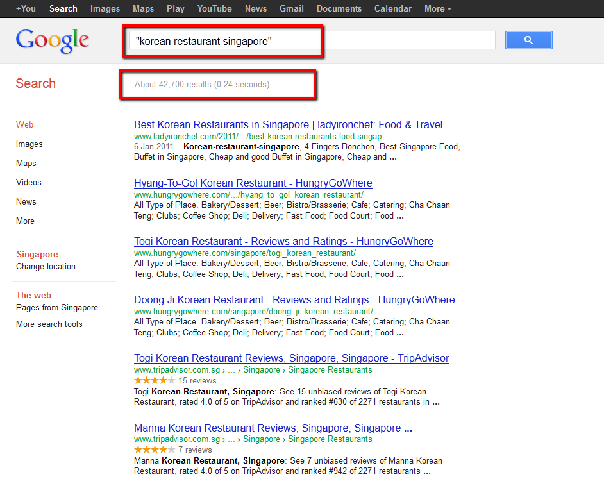
Task: Click the togi_korean_restaurant green URL
Action: [245, 253]
